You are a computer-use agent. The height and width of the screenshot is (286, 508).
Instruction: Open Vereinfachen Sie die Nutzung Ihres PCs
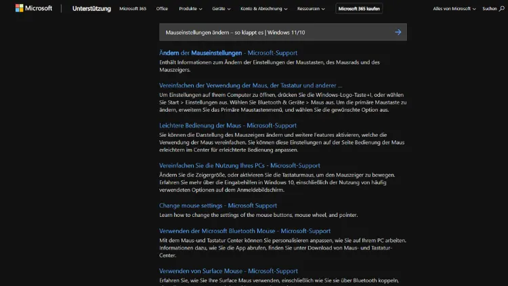click(239, 165)
